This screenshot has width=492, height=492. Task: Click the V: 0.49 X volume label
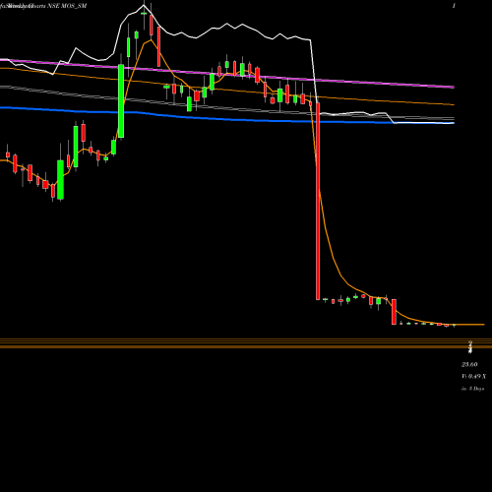(x=473, y=376)
